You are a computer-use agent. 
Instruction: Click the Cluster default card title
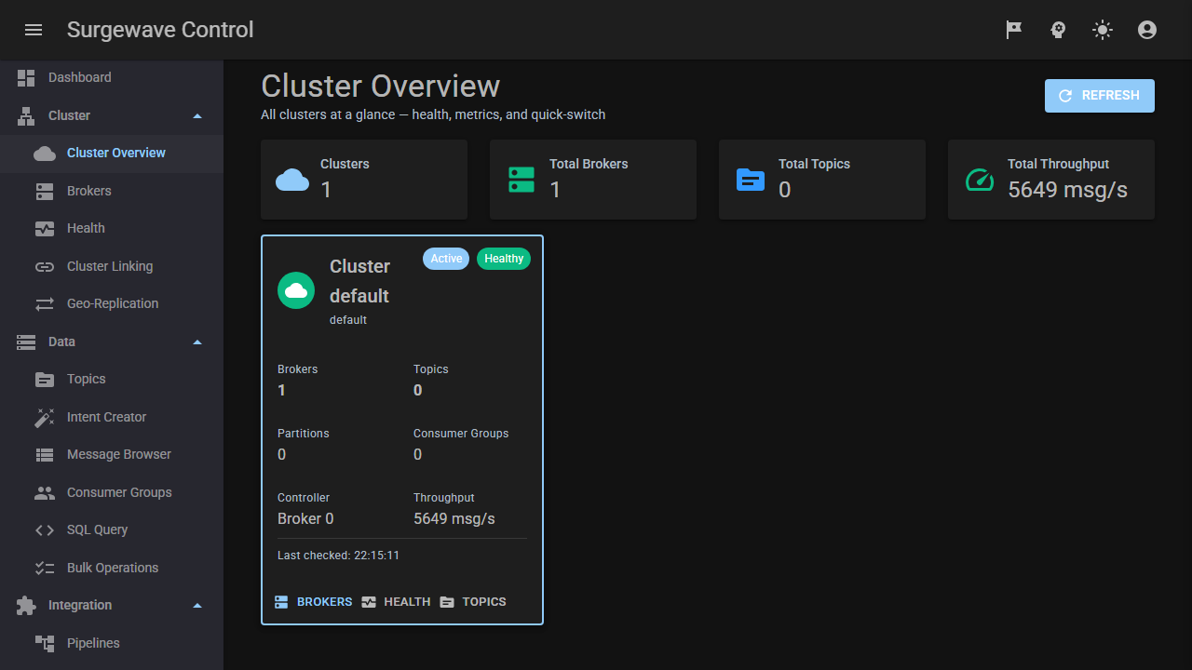click(x=359, y=281)
